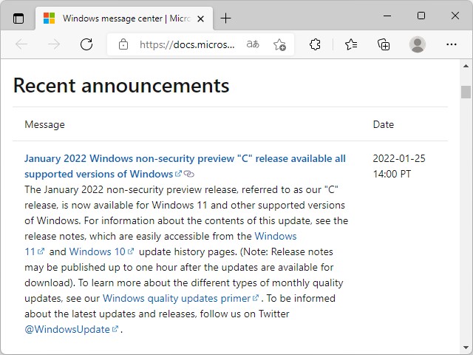The height and width of the screenshot is (355, 473).
Task: Add this page to favorites
Action: pyautogui.click(x=279, y=44)
